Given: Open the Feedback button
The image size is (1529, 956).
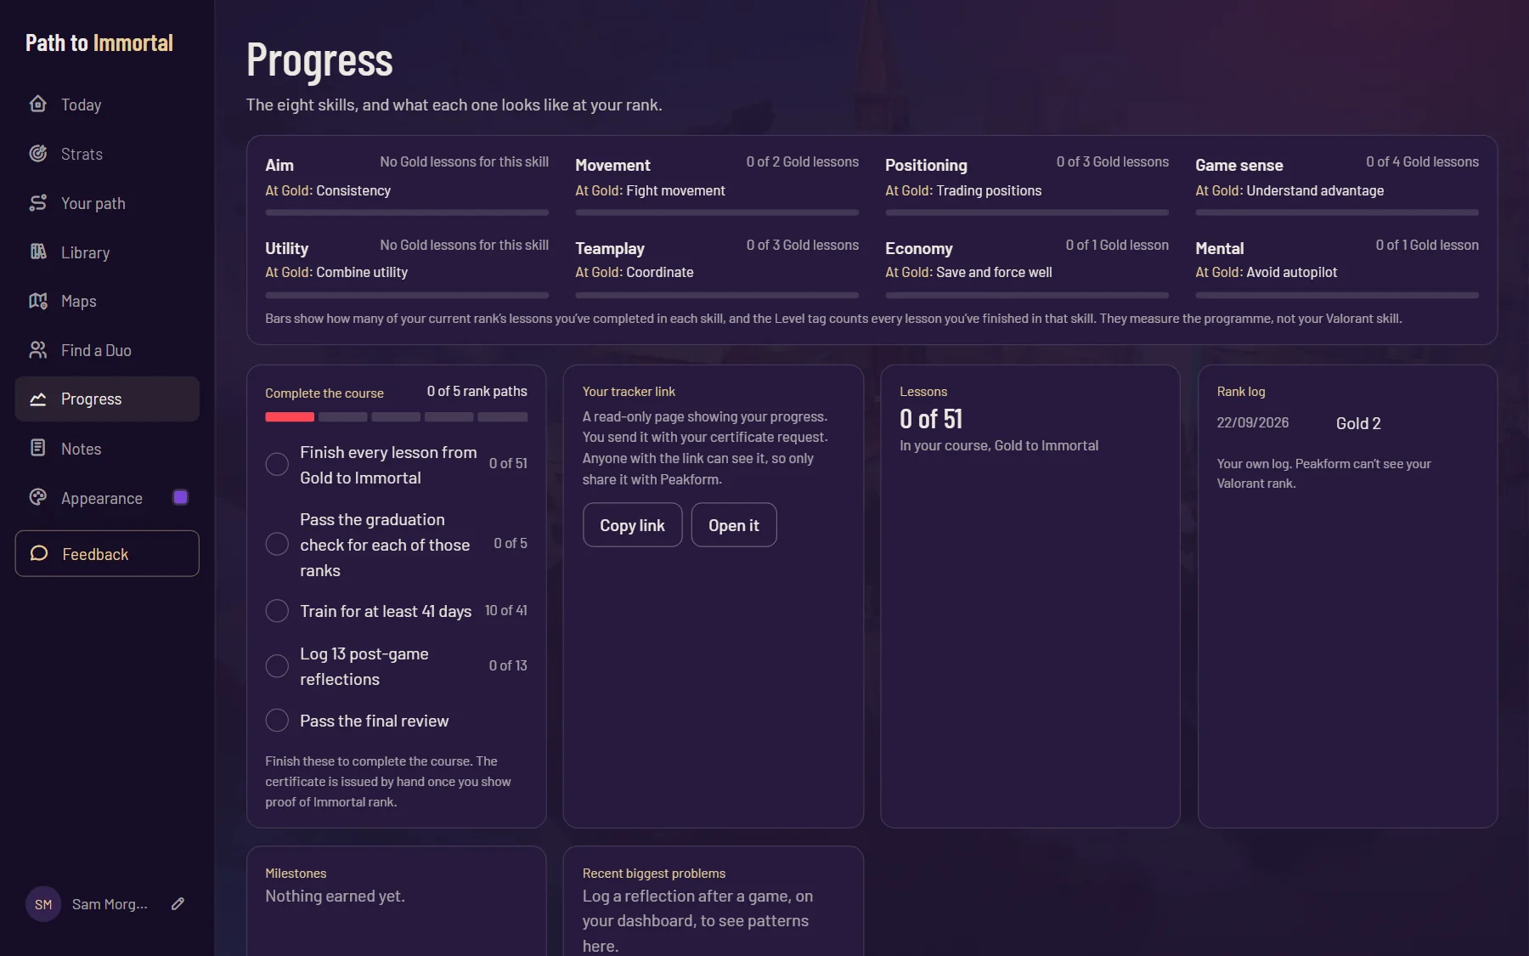Looking at the screenshot, I should point(107,553).
